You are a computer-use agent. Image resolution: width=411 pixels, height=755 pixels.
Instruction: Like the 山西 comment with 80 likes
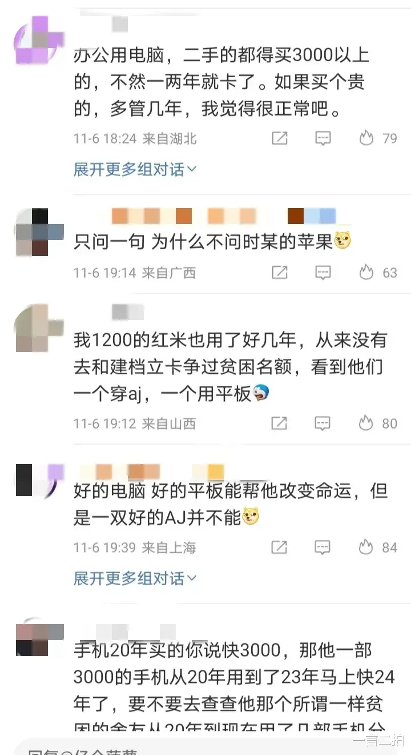click(x=377, y=424)
